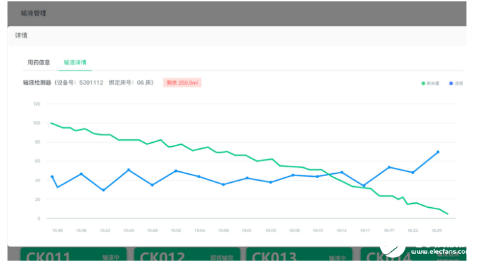Open the CK011 bed card
478x262 pixels.
point(73,255)
